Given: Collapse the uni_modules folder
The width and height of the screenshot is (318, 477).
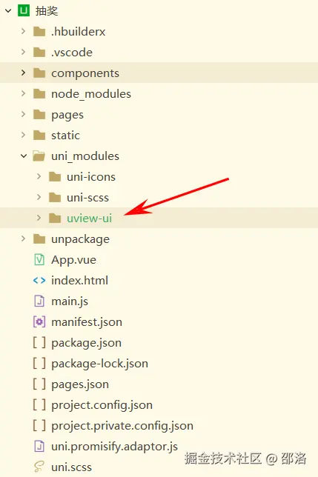Looking at the screenshot, I should click(24, 156).
